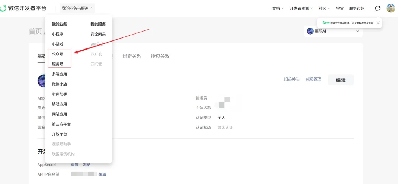Select 第三方平台 menu entry
Viewport: 398px width, 184px height.
pos(61,124)
